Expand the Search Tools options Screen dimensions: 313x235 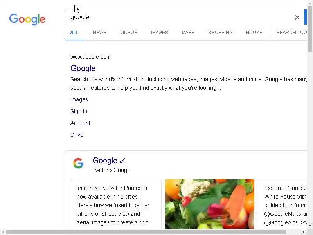pos(291,33)
